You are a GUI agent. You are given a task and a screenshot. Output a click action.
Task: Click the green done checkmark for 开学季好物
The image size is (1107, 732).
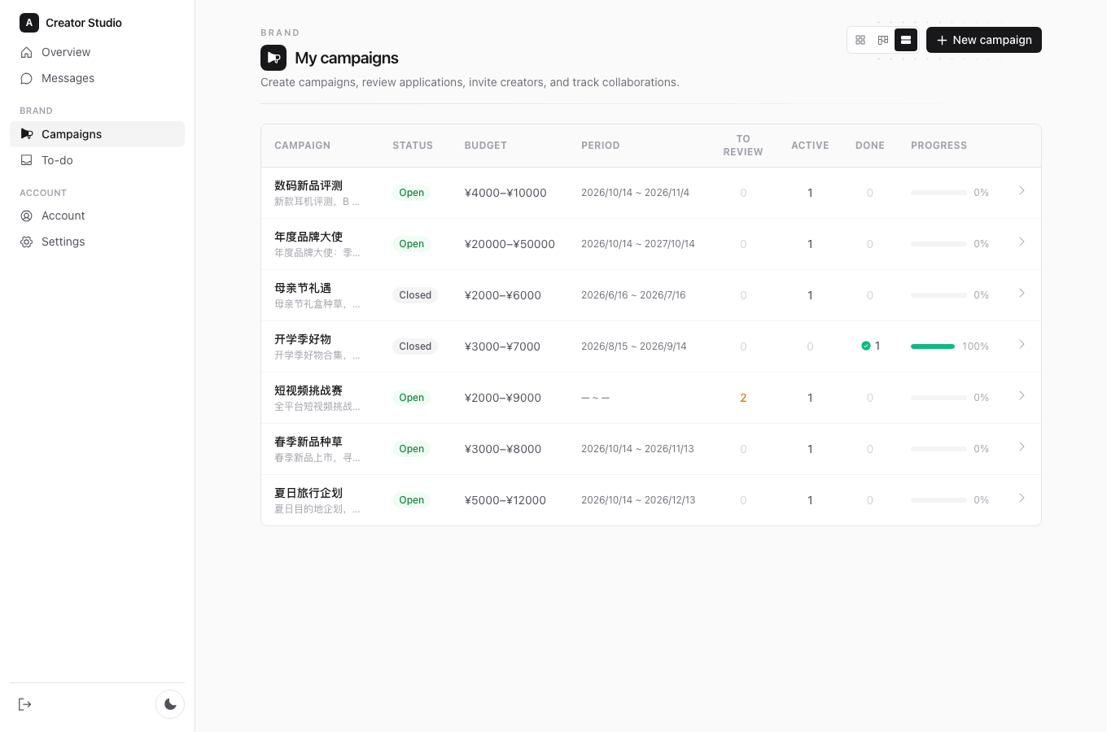866,346
